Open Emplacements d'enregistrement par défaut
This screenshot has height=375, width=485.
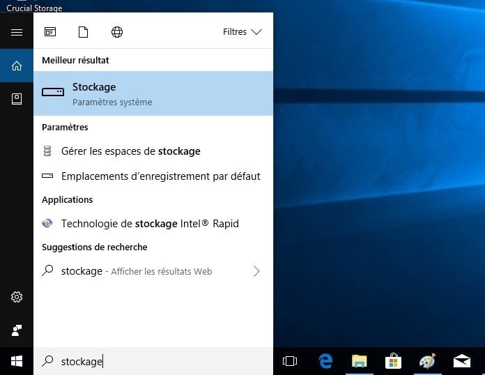click(x=153, y=176)
